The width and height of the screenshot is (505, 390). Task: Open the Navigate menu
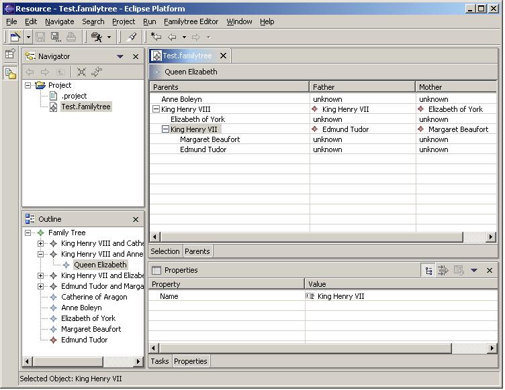tap(60, 21)
